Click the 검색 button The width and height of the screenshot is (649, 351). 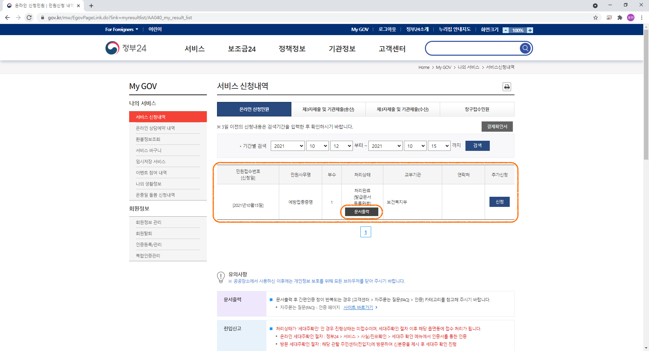click(477, 145)
